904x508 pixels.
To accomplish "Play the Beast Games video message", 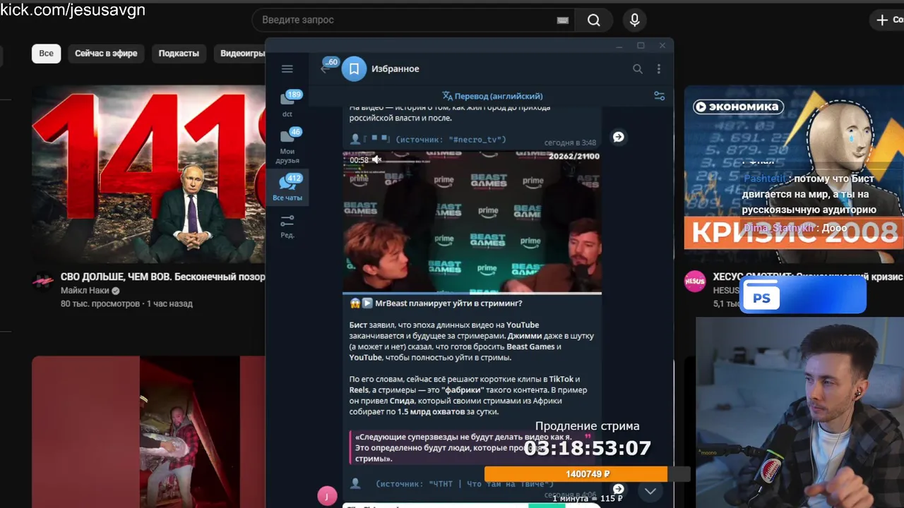I will click(472, 222).
